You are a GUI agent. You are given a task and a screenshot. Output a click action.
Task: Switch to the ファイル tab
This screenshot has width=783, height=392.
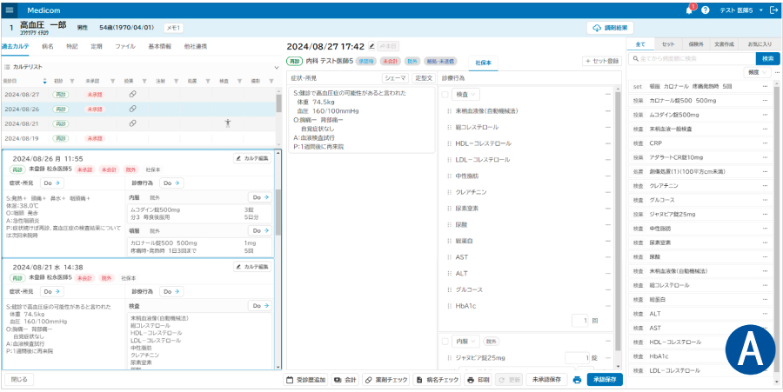[x=124, y=46]
